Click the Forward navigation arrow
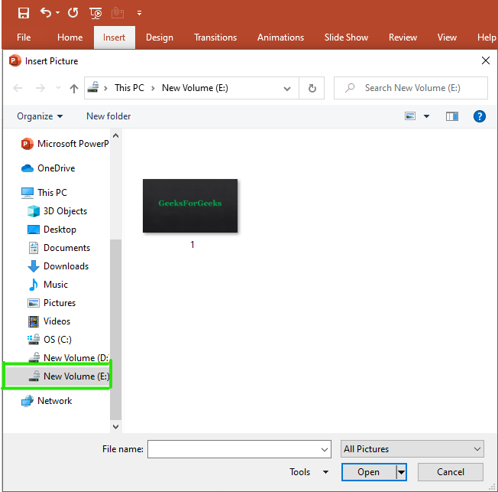The height and width of the screenshot is (492, 498). [x=40, y=88]
